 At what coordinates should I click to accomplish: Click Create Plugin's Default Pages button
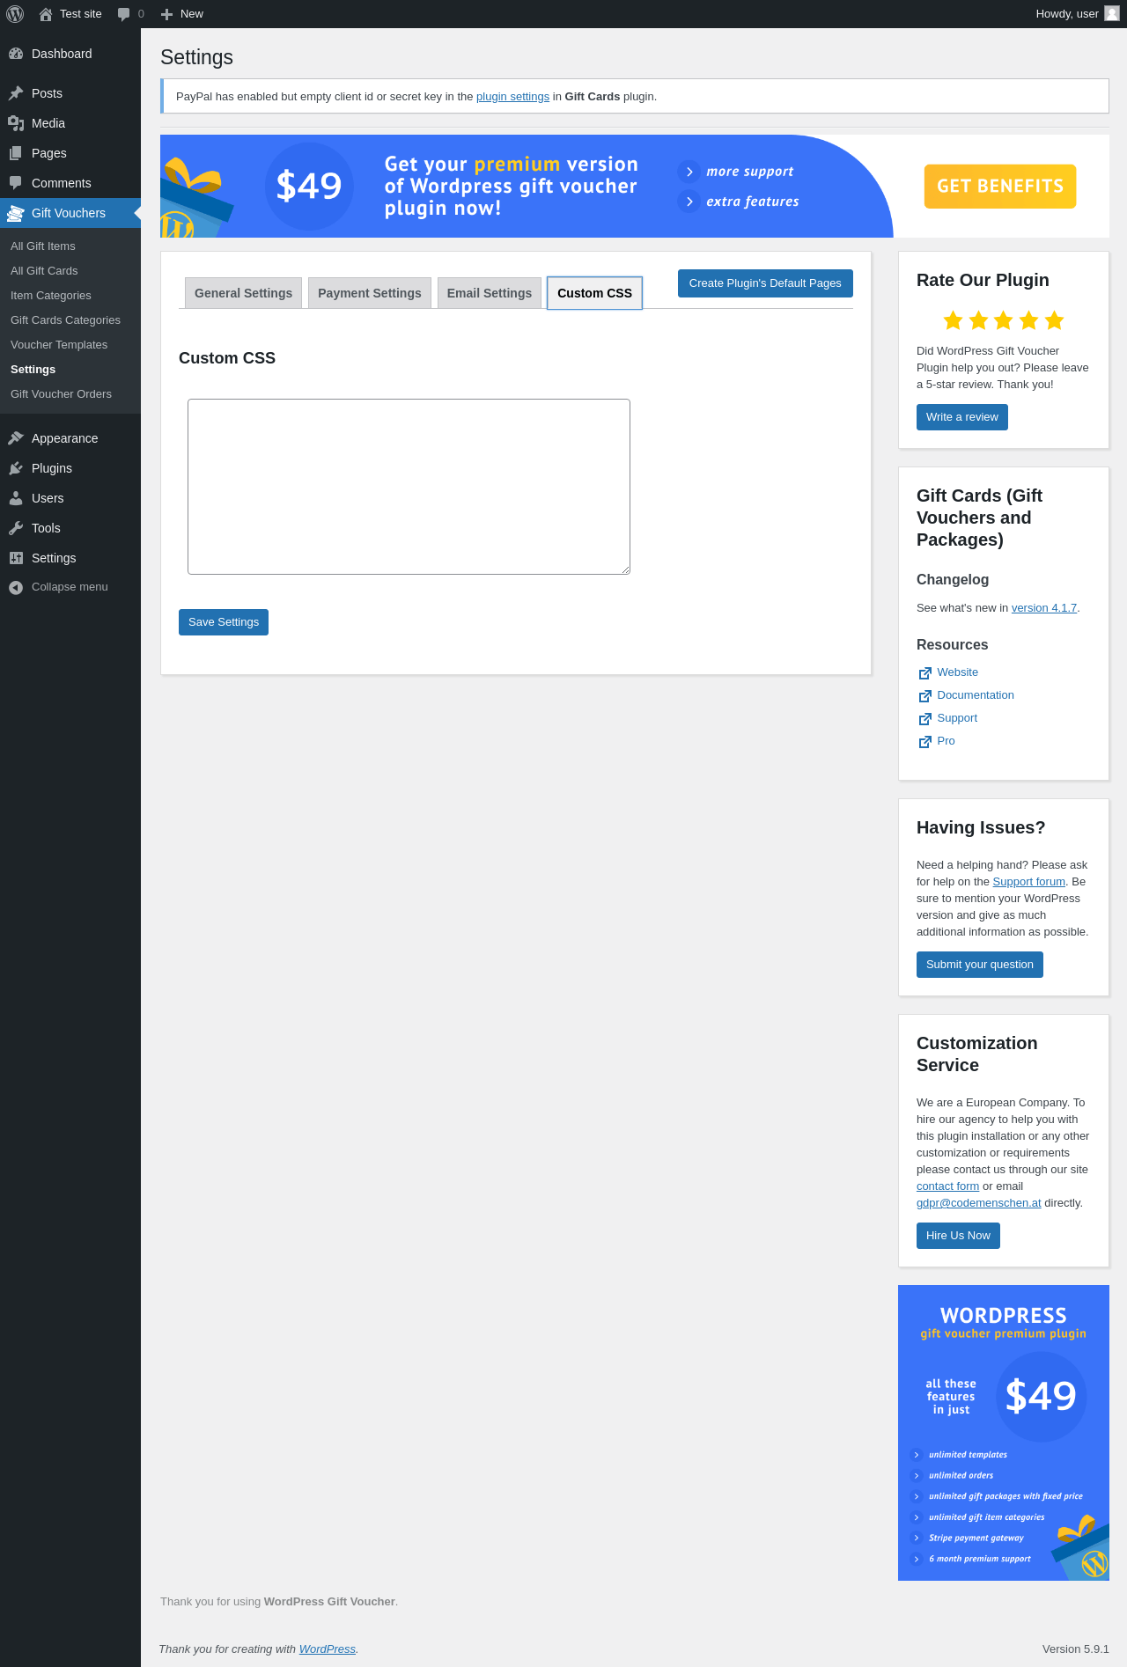coord(765,283)
